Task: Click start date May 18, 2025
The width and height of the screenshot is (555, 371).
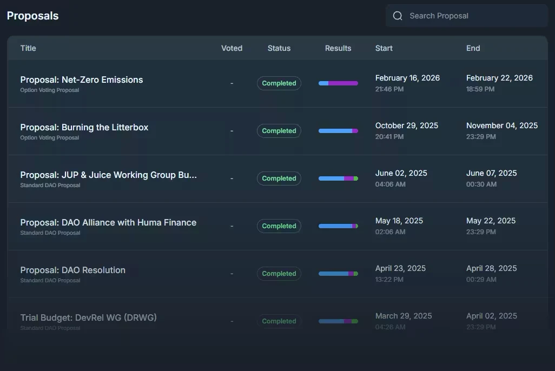Action: click(399, 221)
